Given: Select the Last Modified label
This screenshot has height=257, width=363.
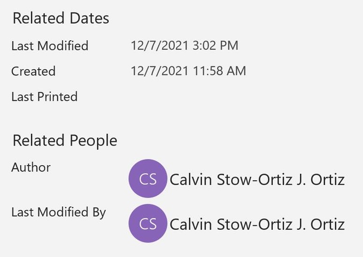Looking at the screenshot, I should pos(50,45).
